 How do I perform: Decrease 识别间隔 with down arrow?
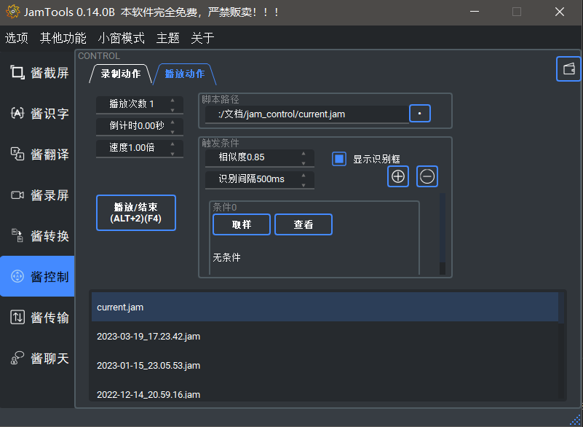(304, 184)
